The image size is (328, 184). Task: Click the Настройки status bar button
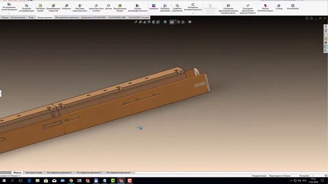(304, 176)
